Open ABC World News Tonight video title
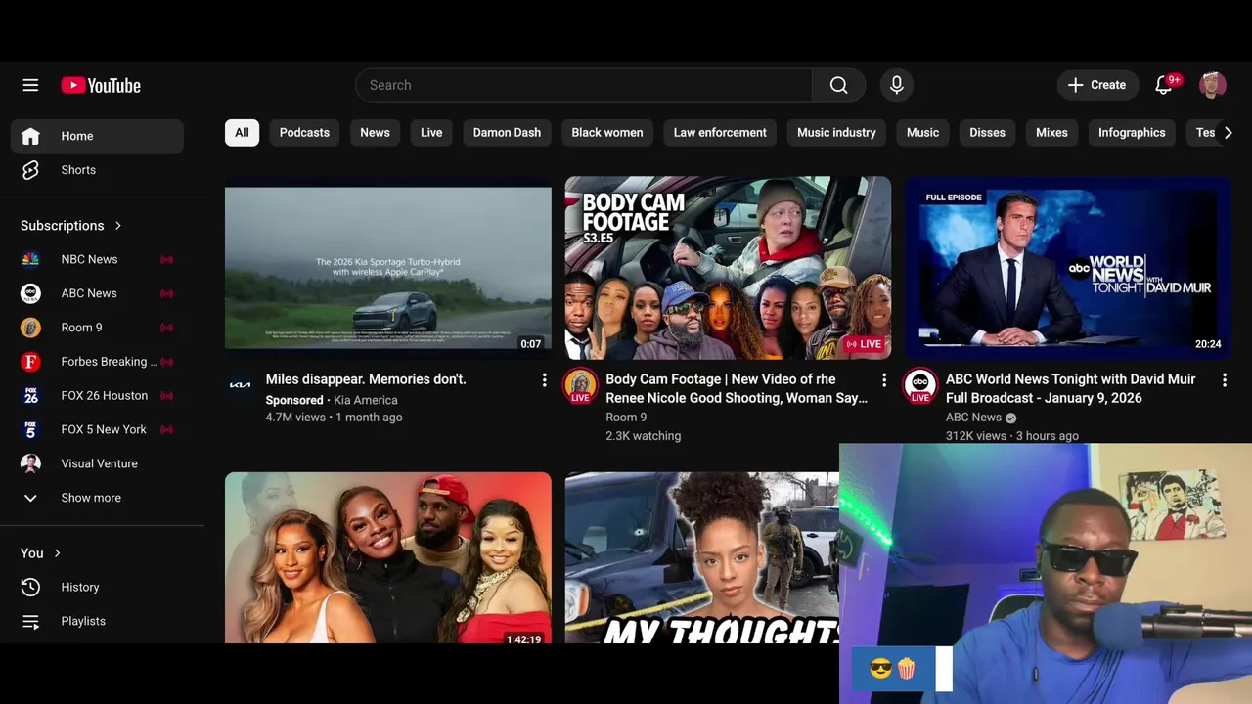 [1071, 388]
